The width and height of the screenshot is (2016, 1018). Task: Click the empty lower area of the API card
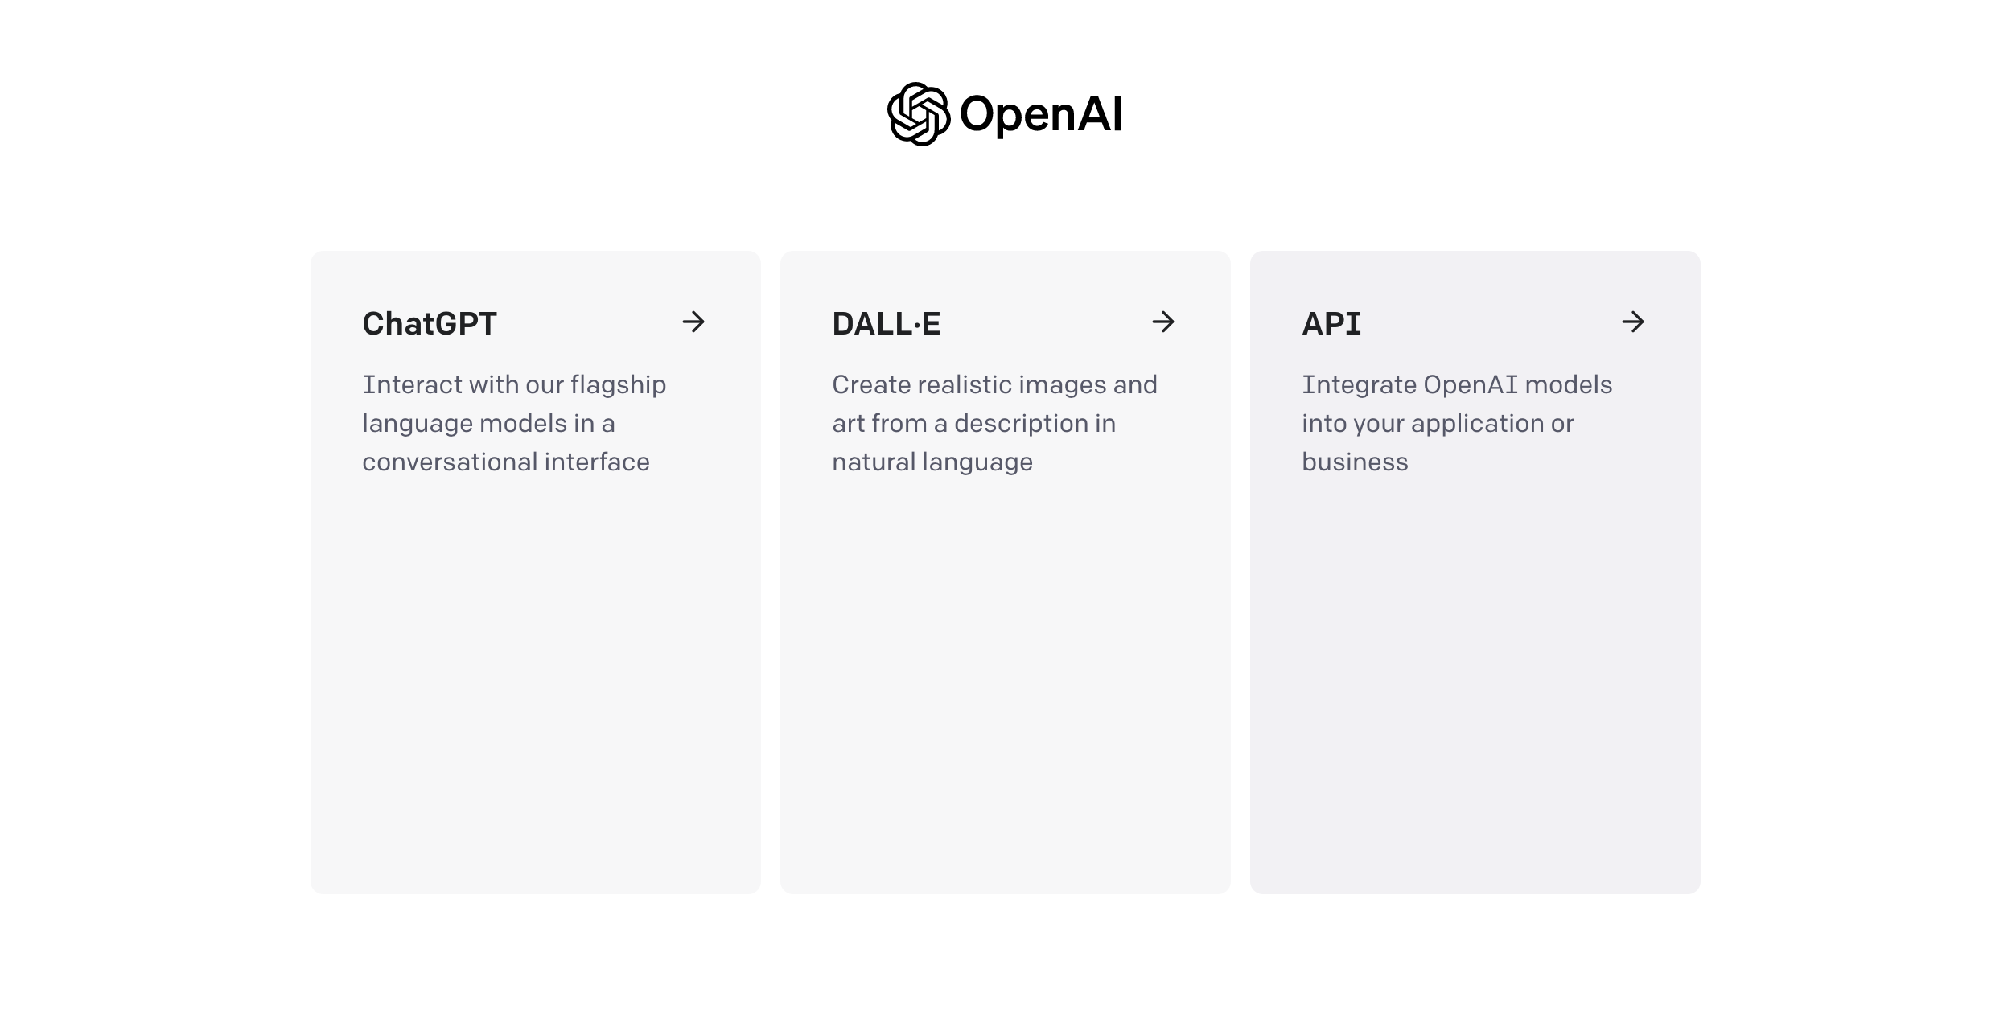pos(1475,683)
